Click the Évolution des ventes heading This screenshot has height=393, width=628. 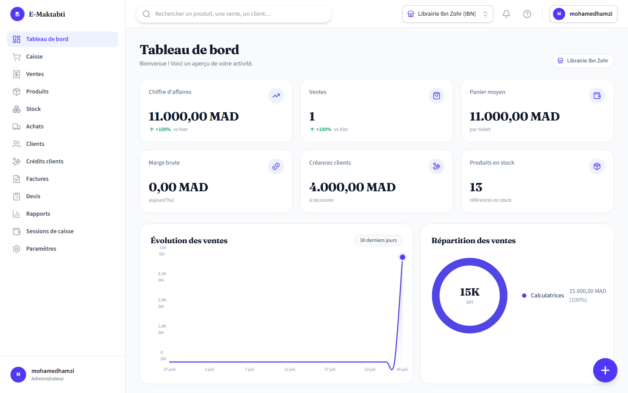pyautogui.click(x=189, y=241)
